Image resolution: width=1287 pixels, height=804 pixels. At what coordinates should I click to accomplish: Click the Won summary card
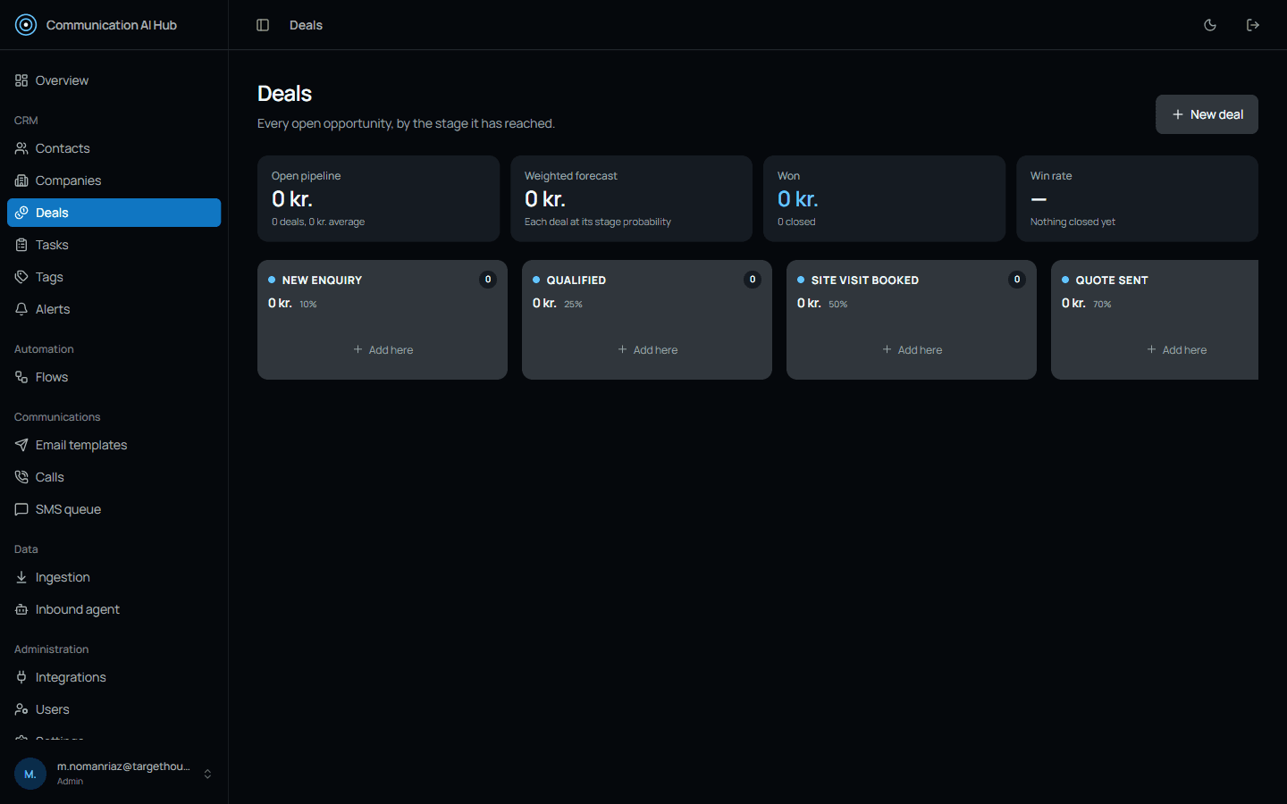pyautogui.click(x=884, y=198)
